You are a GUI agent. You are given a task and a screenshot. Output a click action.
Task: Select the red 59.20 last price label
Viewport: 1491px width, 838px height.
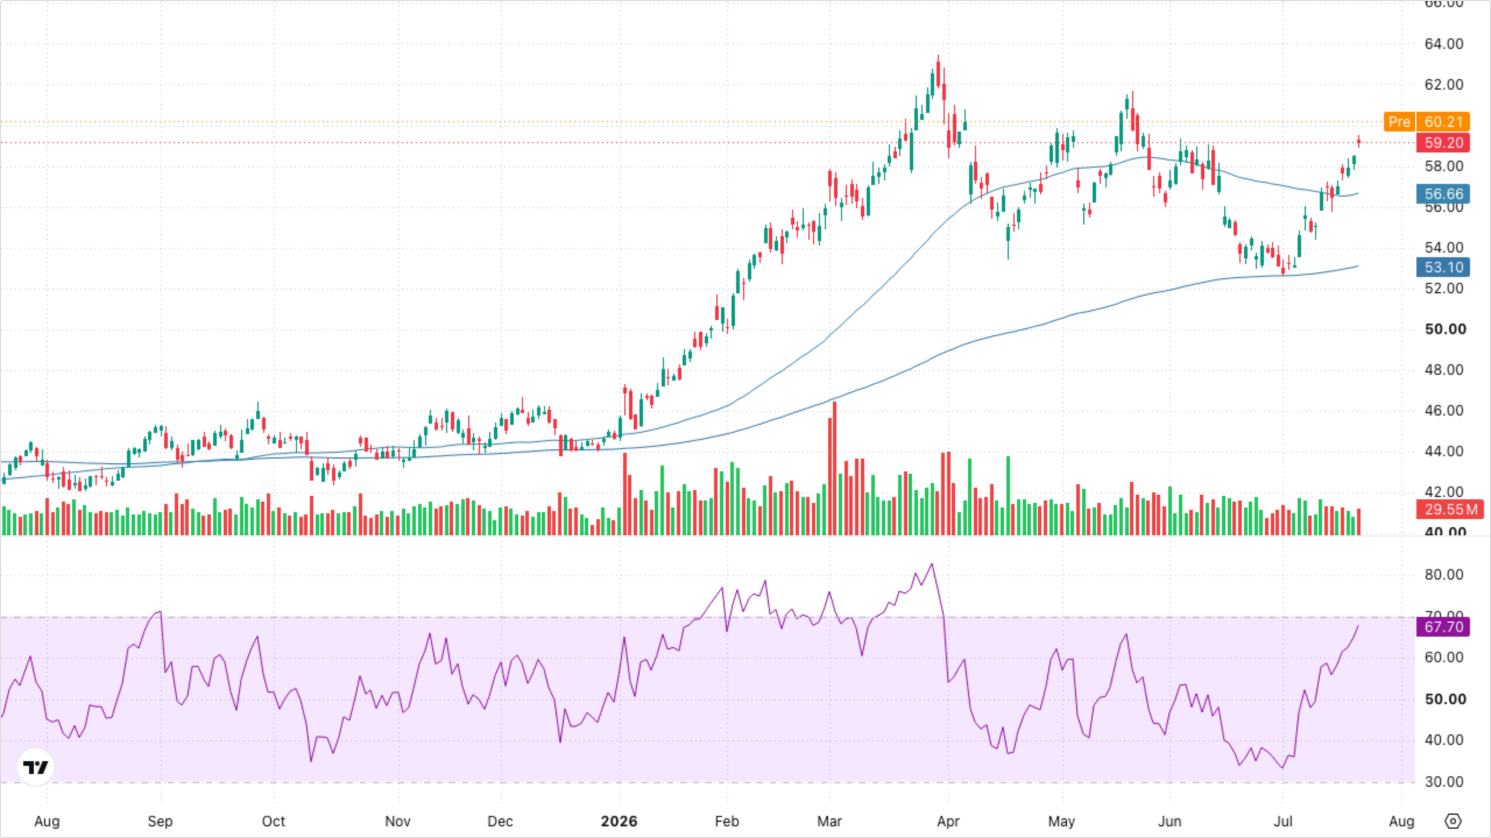coord(1443,143)
